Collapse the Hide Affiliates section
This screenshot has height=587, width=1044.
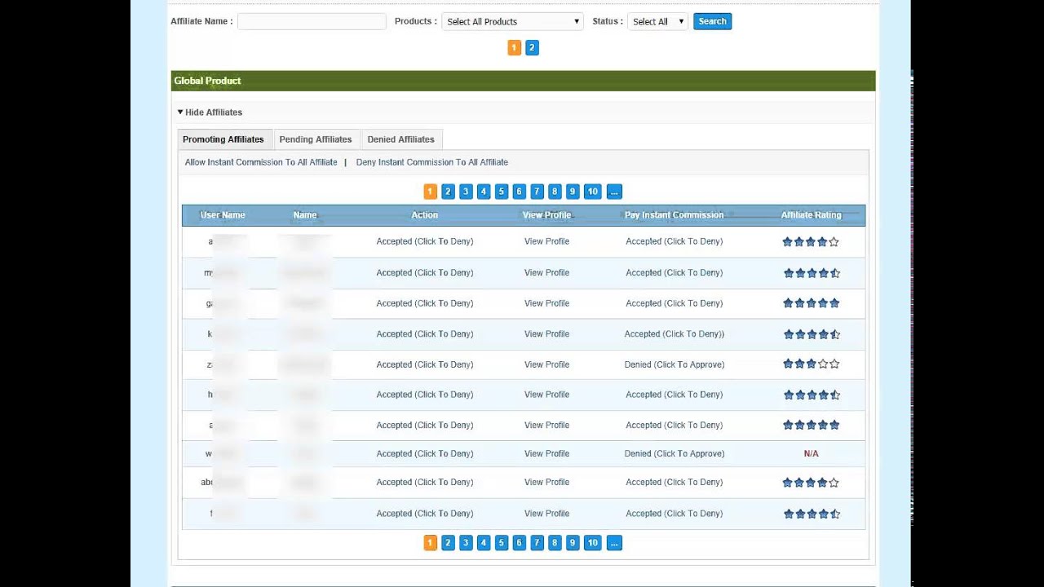point(210,113)
